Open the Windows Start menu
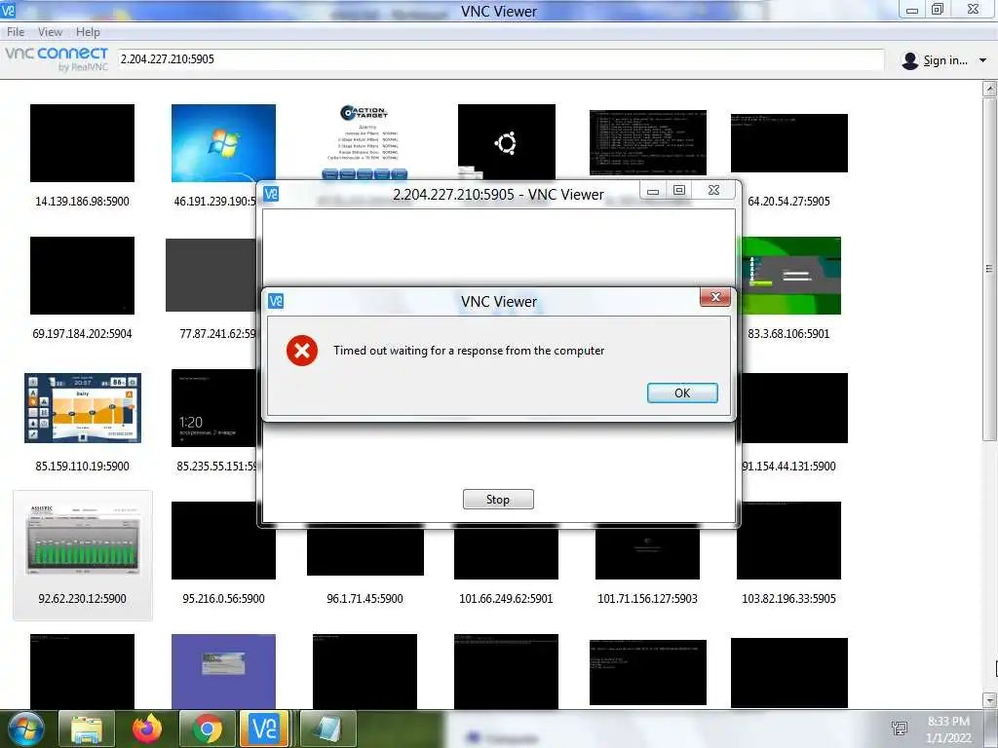This screenshot has width=998, height=748. (x=24, y=729)
